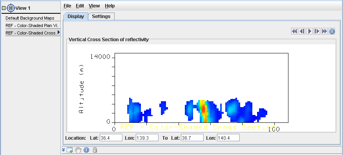
Task: Open display info icon in bottom toolbar
Action: point(86,150)
